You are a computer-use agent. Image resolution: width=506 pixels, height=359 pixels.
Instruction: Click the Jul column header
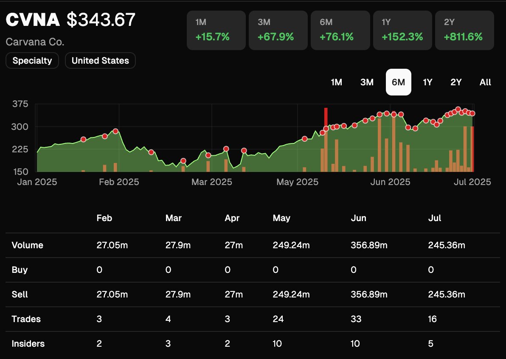tap(435, 218)
